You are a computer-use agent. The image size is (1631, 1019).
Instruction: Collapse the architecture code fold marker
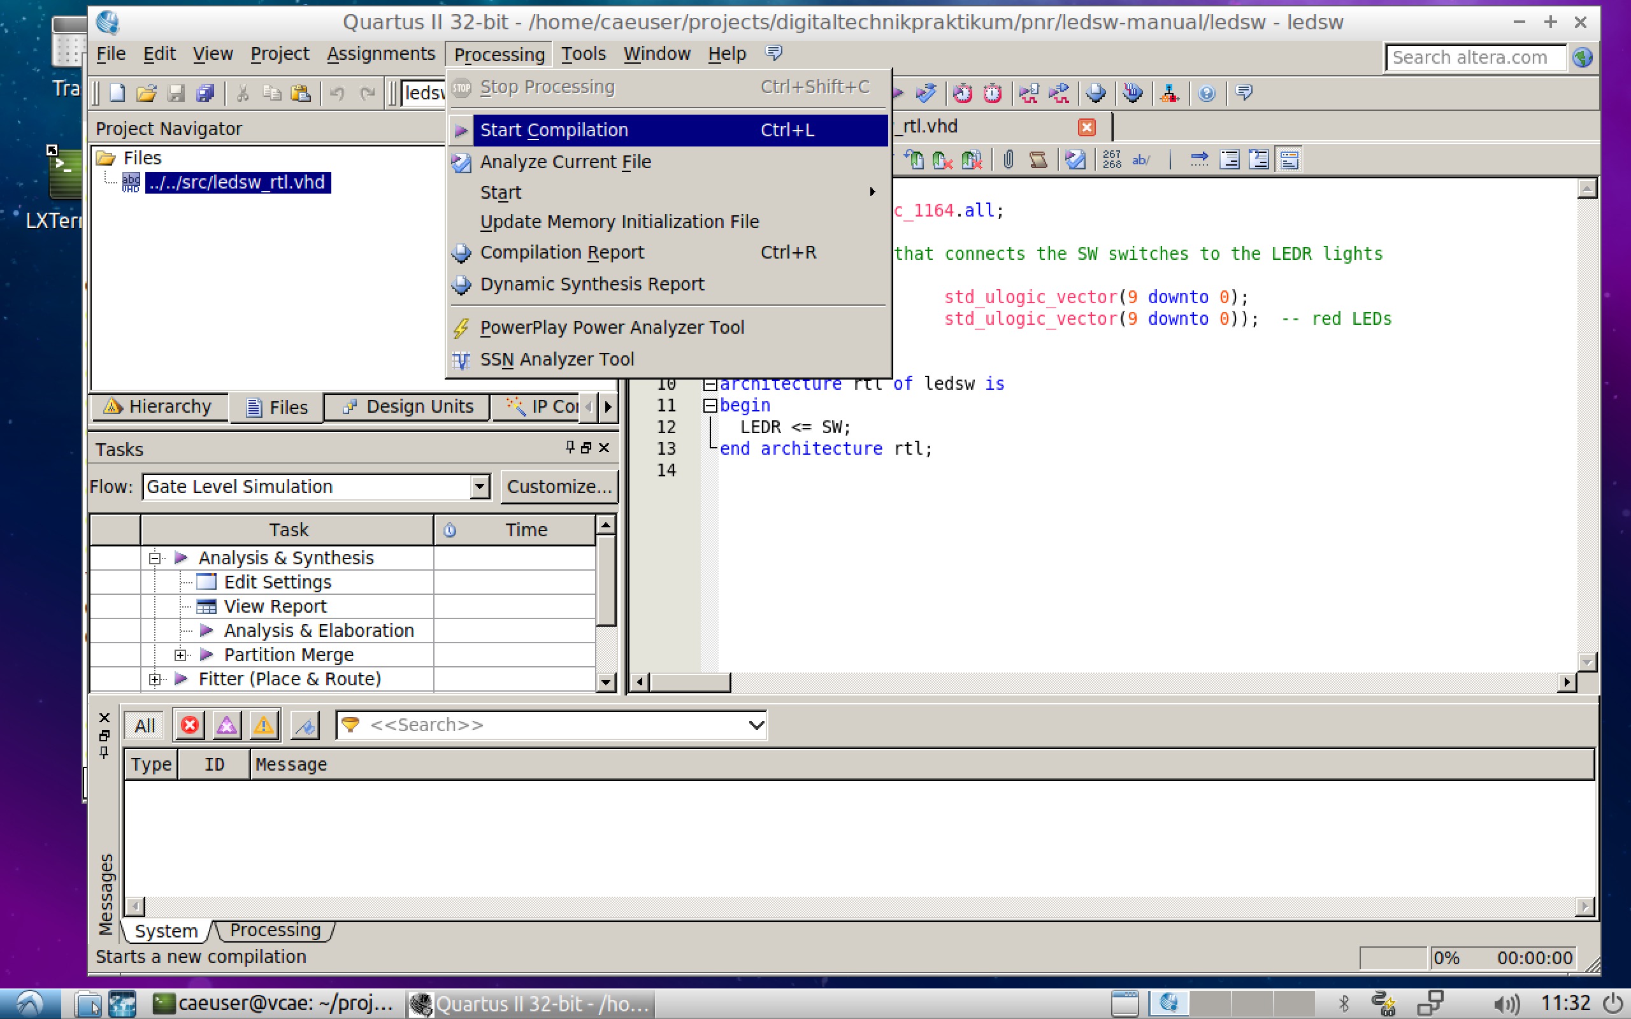tap(709, 384)
